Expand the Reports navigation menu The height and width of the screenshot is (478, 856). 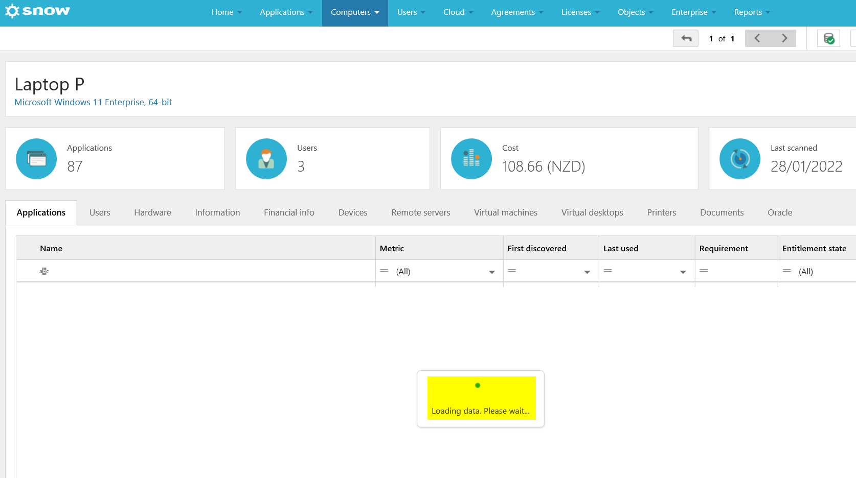(752, 12)
